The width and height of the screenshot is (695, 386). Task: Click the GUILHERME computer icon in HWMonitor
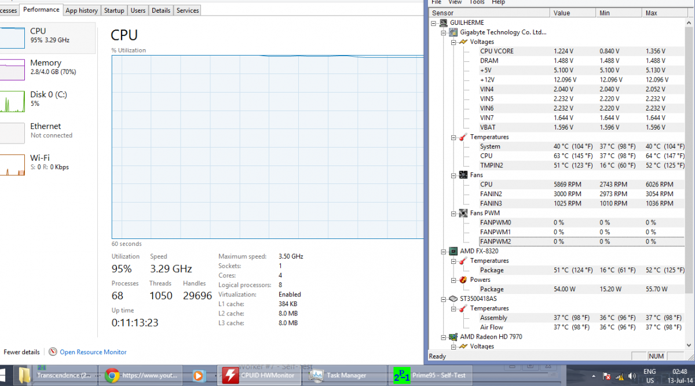click(x=444, y=23)
